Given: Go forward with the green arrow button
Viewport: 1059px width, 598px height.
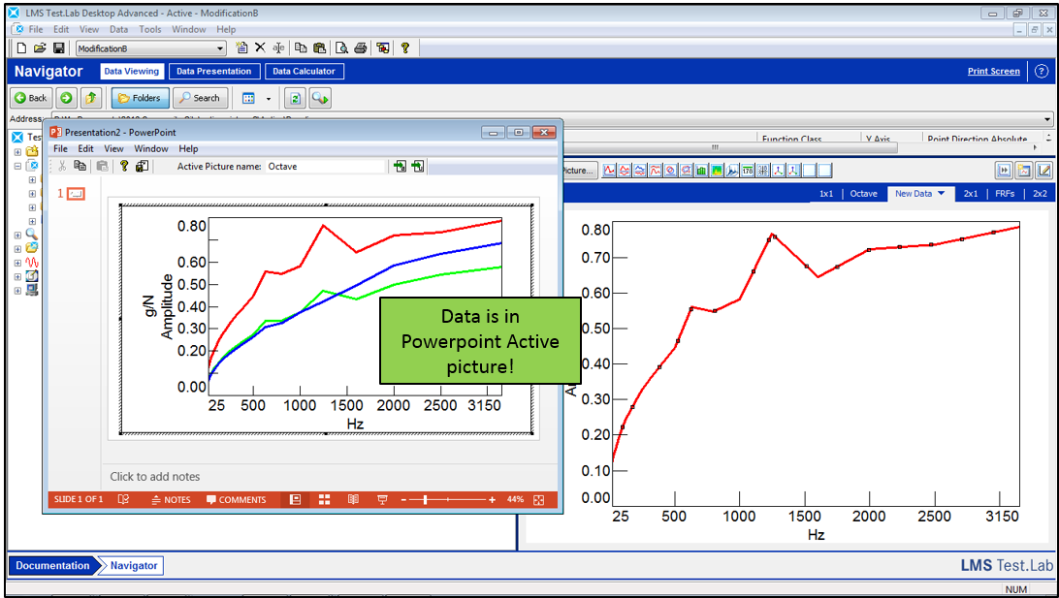Looking at the screenshot, I should tap(66, 98).
